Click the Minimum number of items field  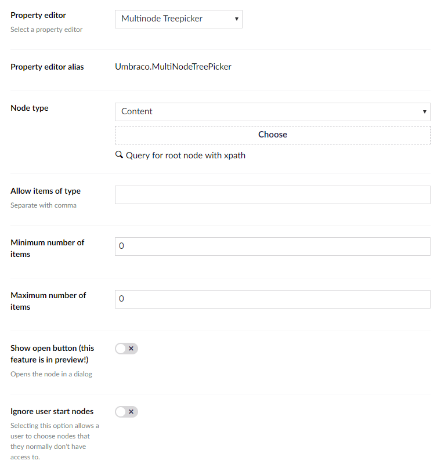click(273, 246)
